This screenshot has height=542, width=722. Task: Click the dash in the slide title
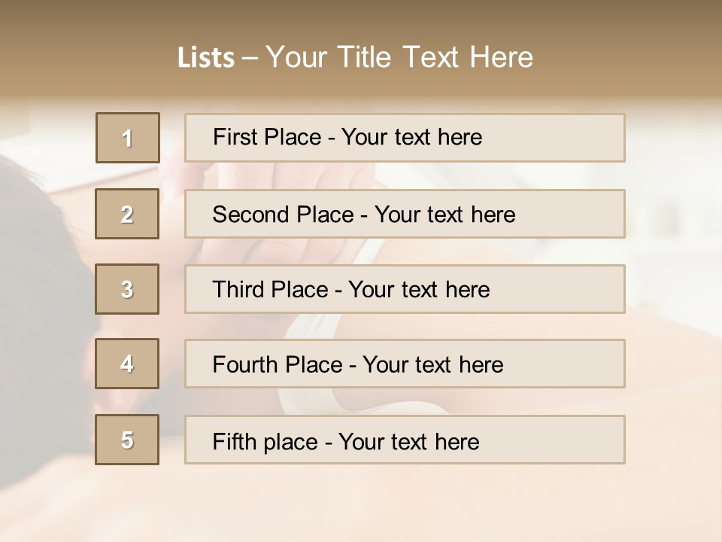tap(250, 58)
